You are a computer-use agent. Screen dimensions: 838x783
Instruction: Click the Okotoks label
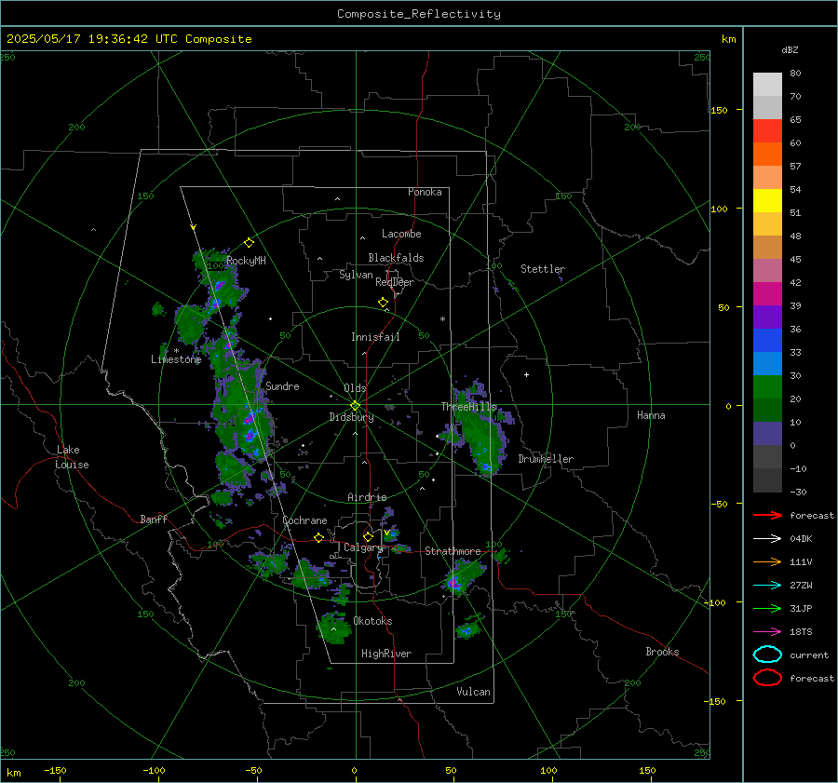372,621
